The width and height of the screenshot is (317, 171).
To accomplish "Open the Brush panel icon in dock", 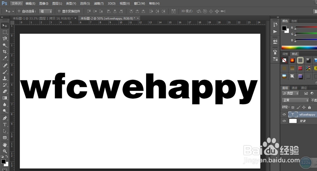I will [275, 59].
